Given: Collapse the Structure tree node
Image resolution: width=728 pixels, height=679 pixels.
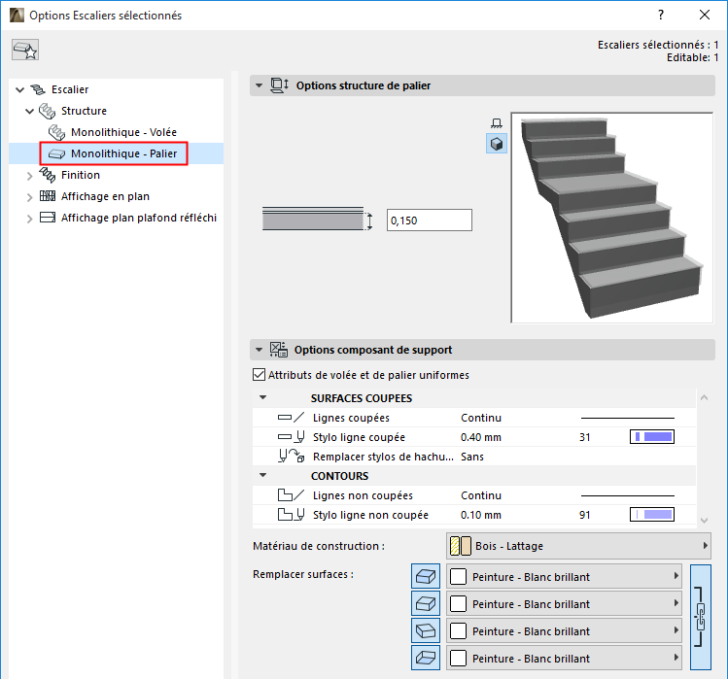Looking at the screenshot, I should pyautogui.click(x=30, y=111).
